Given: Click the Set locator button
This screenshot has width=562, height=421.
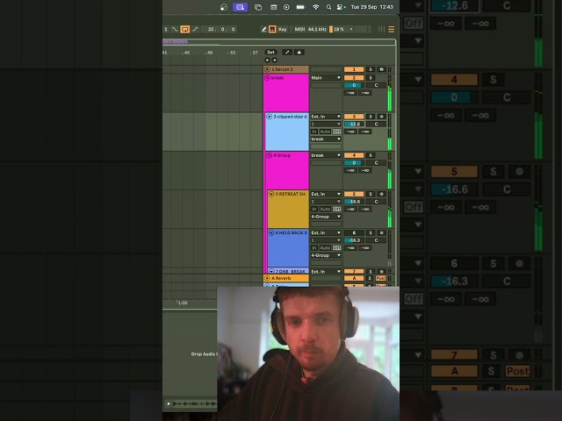Looking at the screenshot, I should (270, 53).
